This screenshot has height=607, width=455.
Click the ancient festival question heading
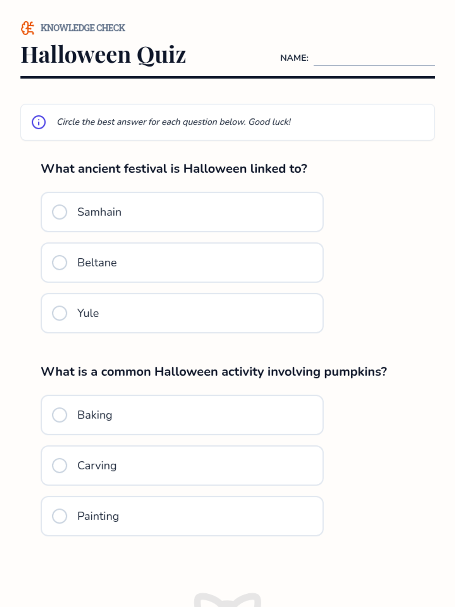point(174,168)
